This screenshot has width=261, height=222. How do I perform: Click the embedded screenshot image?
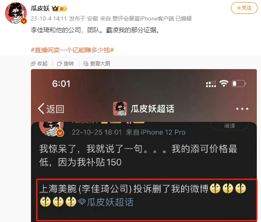coord(144,145)
